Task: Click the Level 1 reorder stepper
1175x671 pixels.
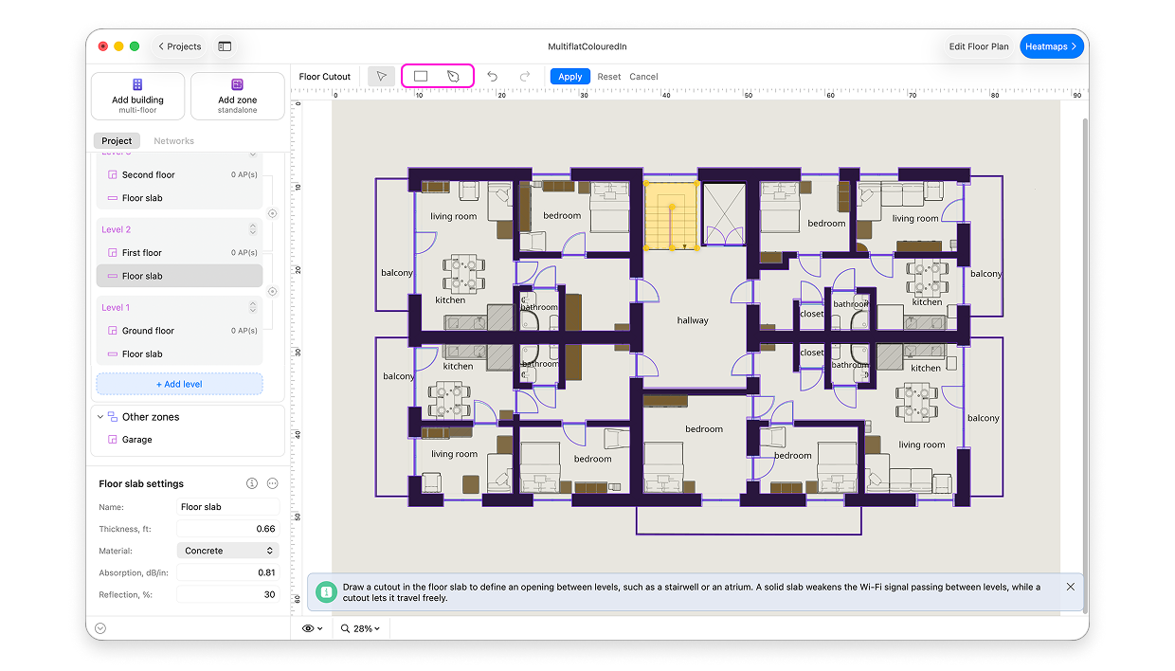Action: (253, 307)
